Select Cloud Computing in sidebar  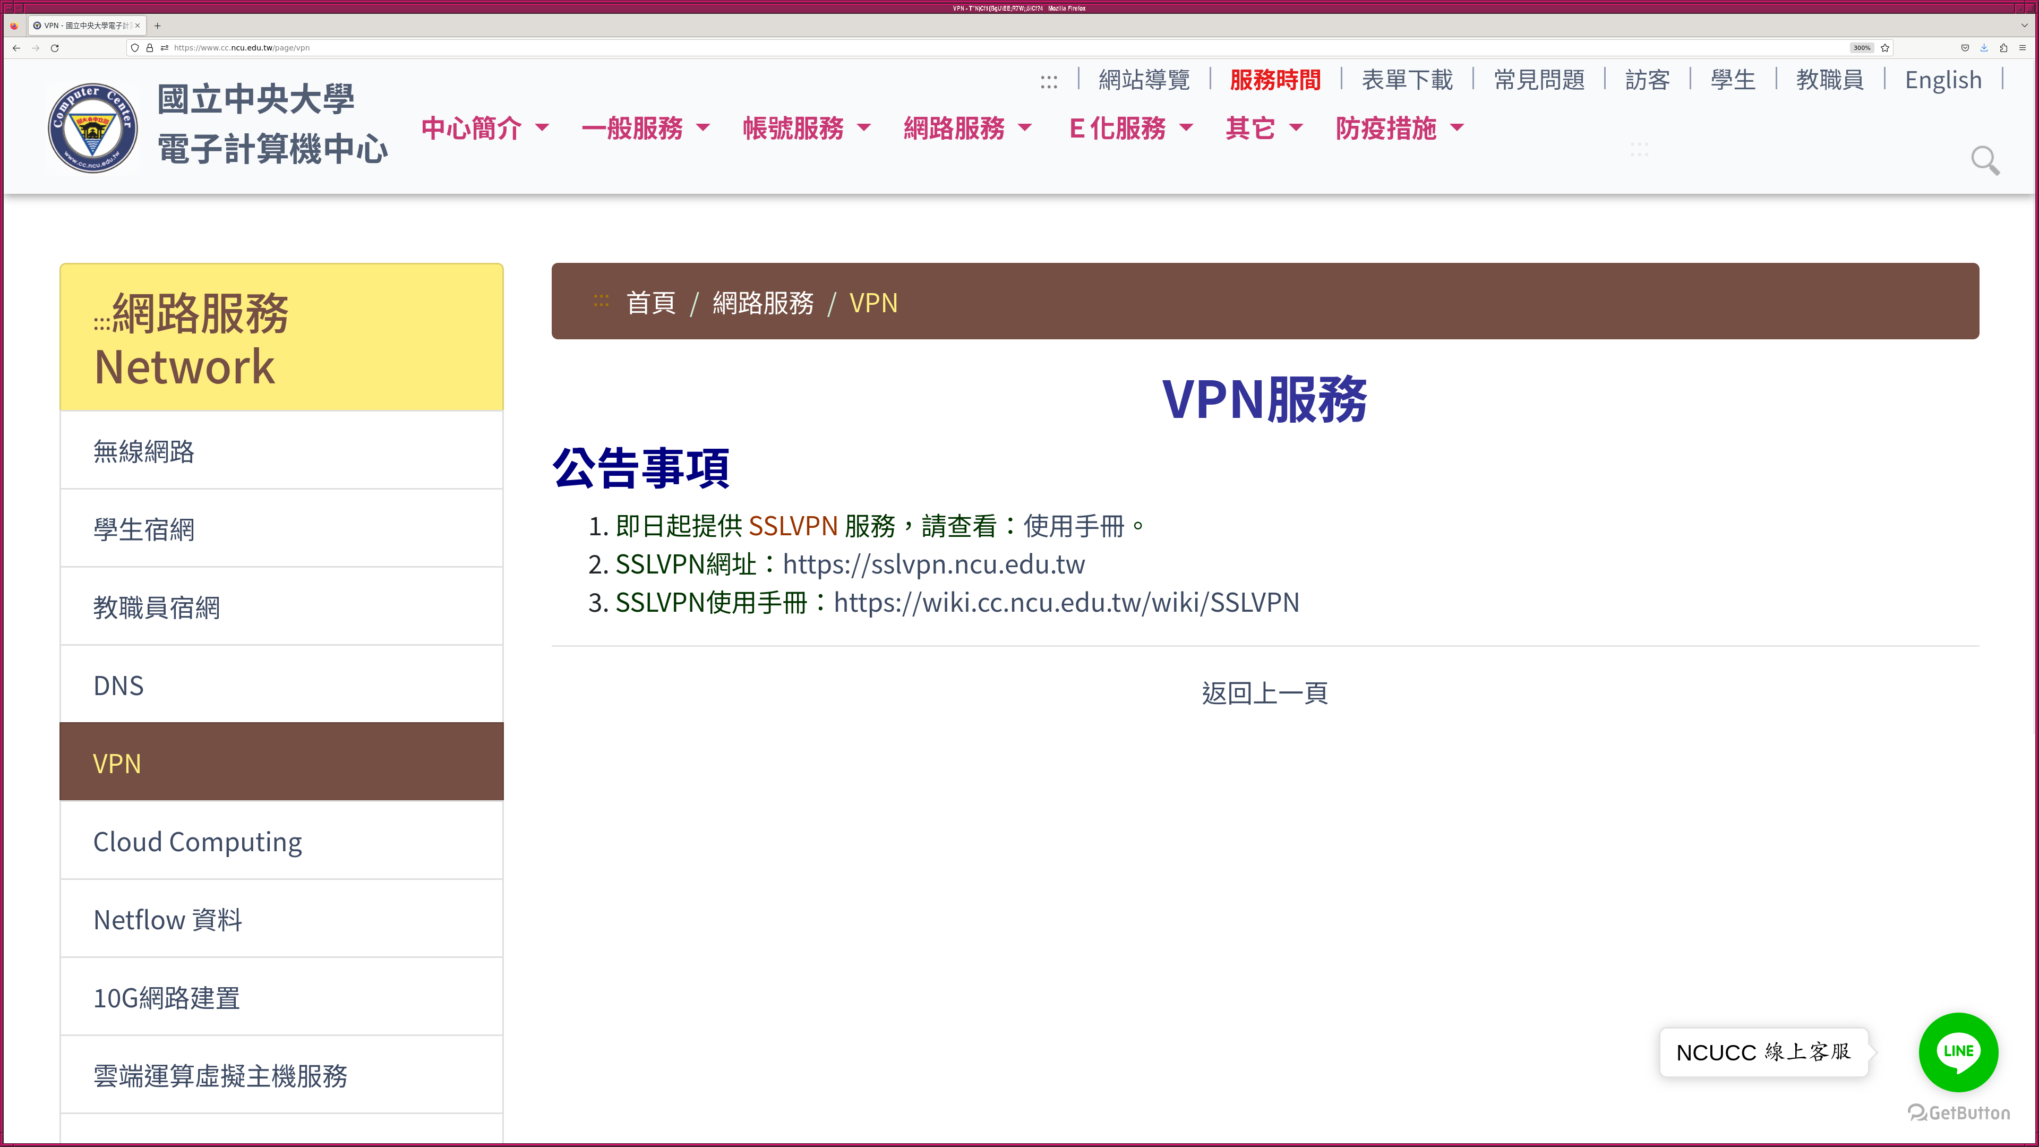pos(198,842)
